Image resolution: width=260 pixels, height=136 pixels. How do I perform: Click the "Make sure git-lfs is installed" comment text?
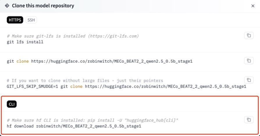[47, 36]
